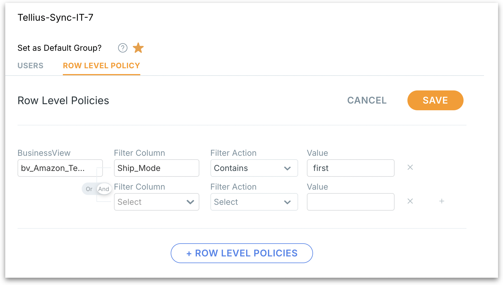Switch the condition toggle to Or
503x285 pixels.
(89, 189)
